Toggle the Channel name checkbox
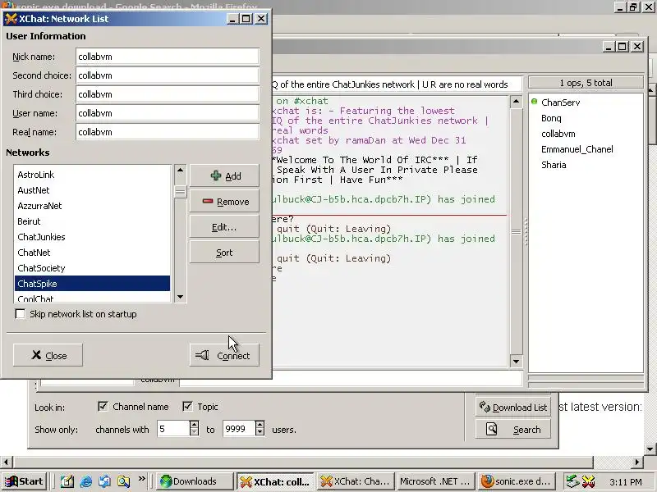The width and height of the screenshot is (657, 492). [103, 406]
